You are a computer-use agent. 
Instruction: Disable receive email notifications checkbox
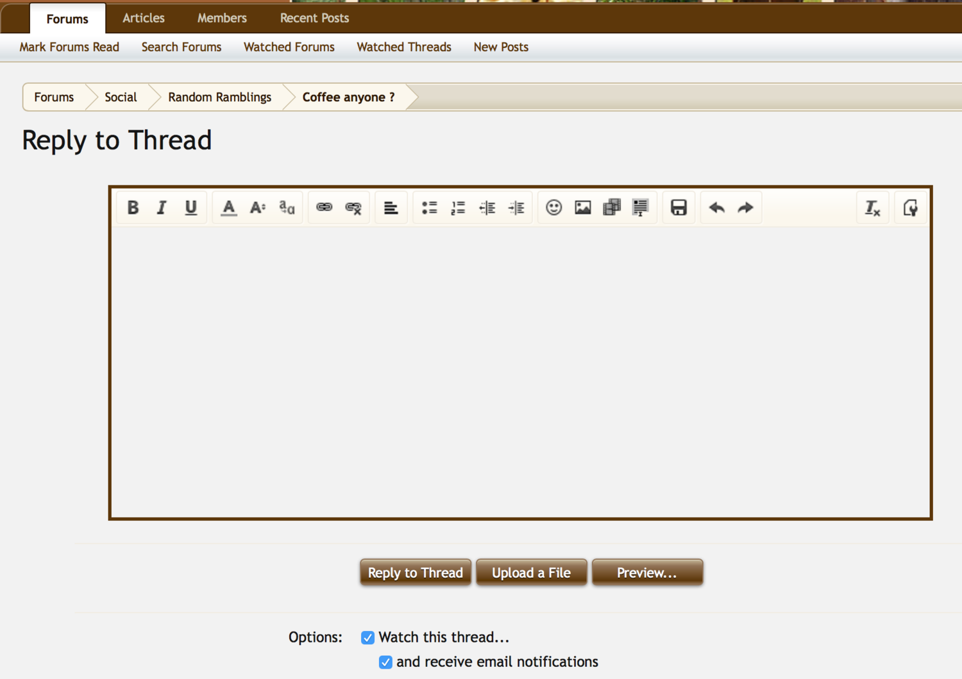(x=385, y=662)
